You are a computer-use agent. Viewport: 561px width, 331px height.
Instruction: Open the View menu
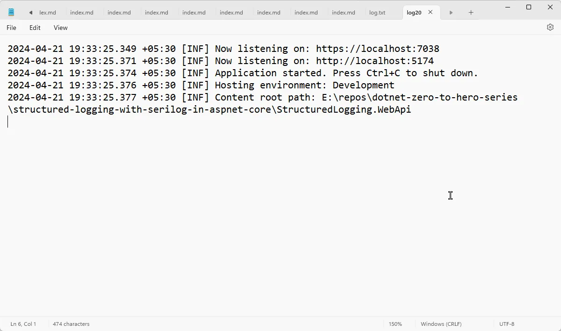tap(60, 28)
